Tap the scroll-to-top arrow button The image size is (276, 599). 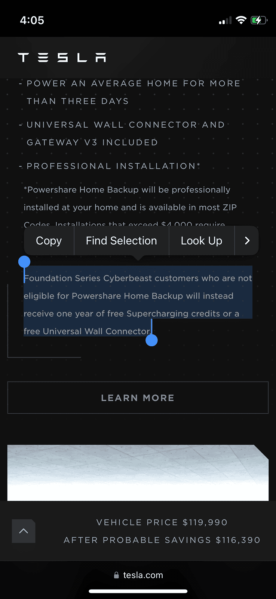pyautogui.click(x=24, y=531)
